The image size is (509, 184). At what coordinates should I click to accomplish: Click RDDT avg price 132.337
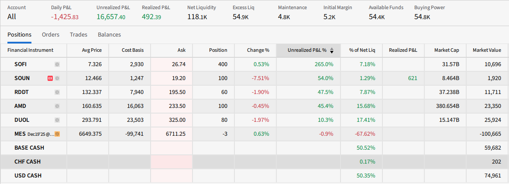(93, 92)
